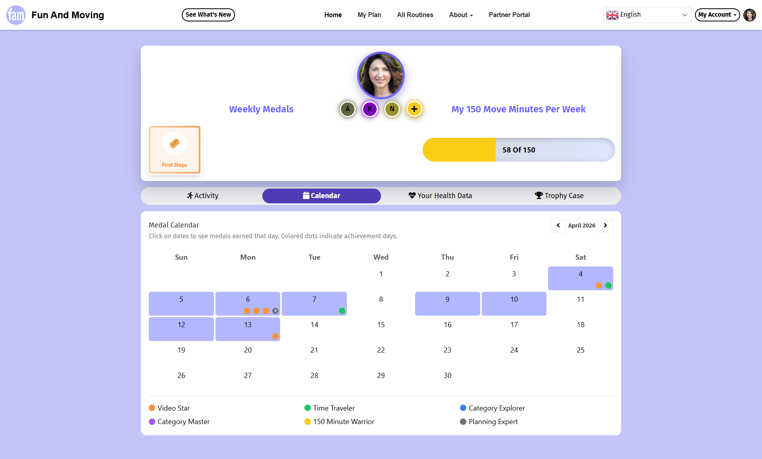Click the See What's New button
Viewport: 762px width, 459px height.
click(208, 15)
